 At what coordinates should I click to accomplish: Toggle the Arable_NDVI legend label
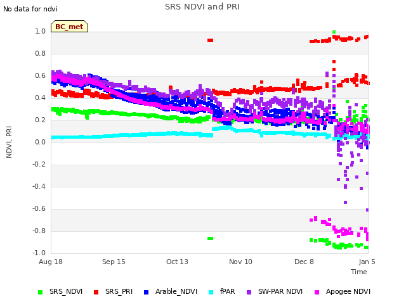(176, 291)
